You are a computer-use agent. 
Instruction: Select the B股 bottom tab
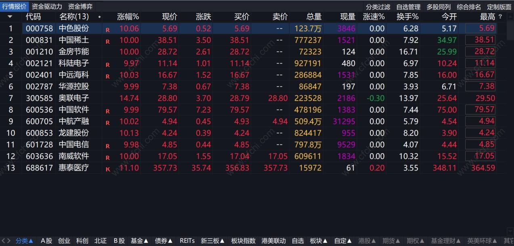[x=119, y=241]
